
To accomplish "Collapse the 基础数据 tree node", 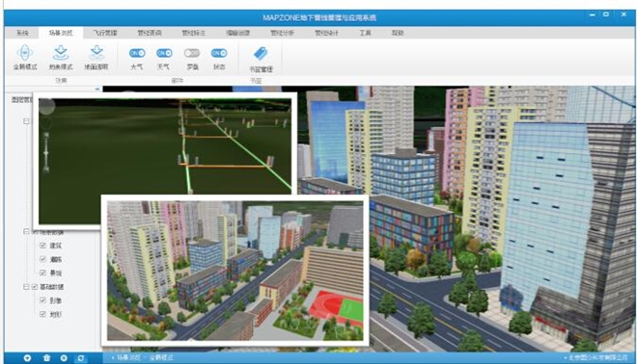I will tap(26, 287).
